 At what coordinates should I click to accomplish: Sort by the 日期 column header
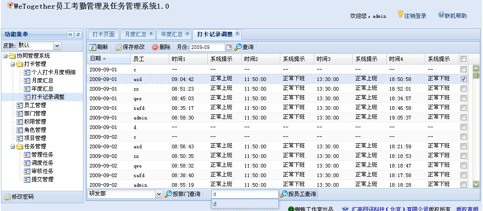[x=108, y=59]
